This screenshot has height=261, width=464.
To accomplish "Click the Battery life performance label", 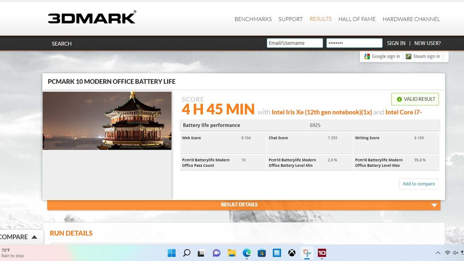I will (211, 125).
